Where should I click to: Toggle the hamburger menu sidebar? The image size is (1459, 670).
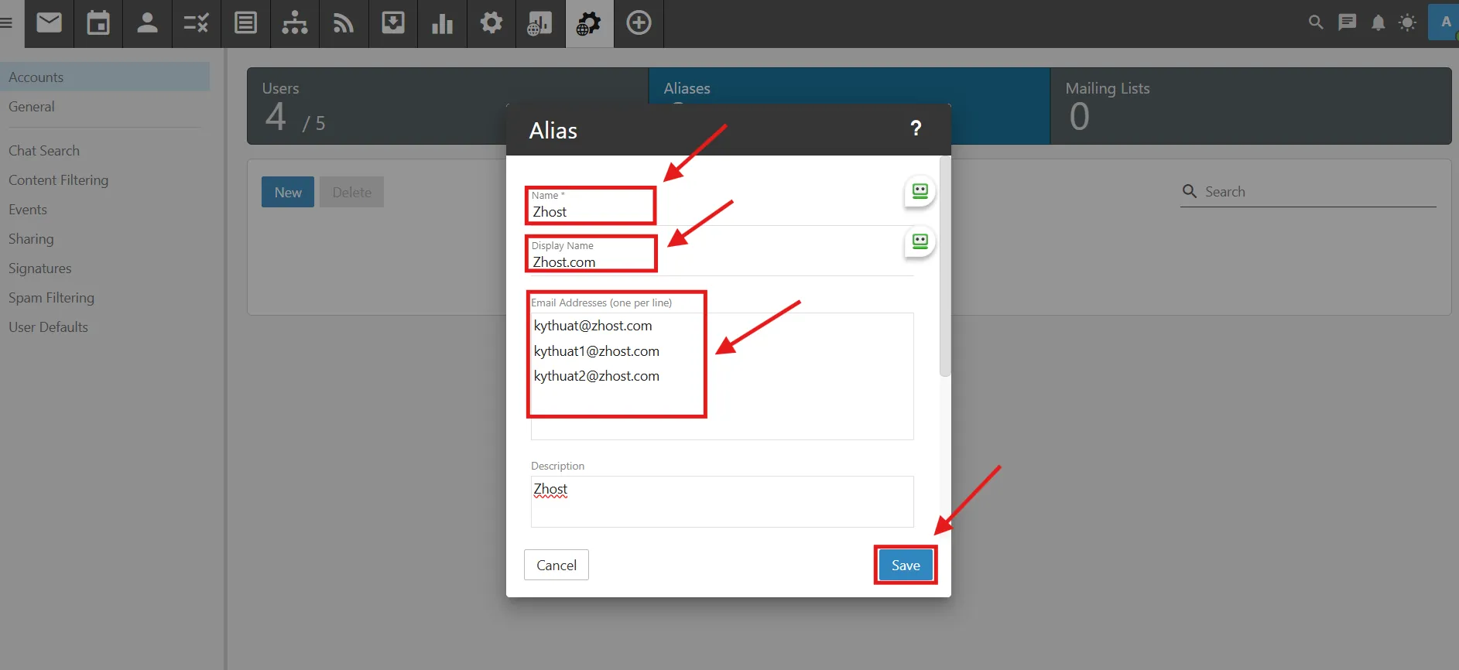tap(7, 23)
